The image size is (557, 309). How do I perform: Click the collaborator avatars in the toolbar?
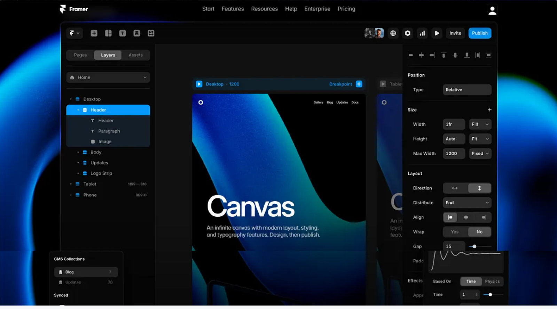coord(374,33)
